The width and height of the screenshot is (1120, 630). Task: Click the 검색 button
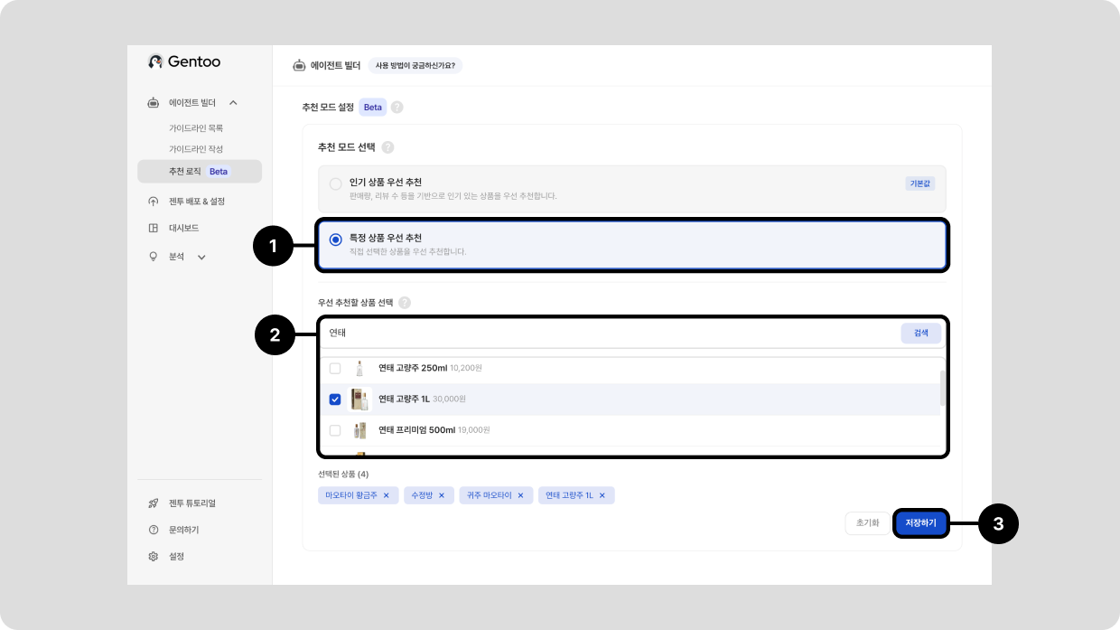(x=920, y=333)
